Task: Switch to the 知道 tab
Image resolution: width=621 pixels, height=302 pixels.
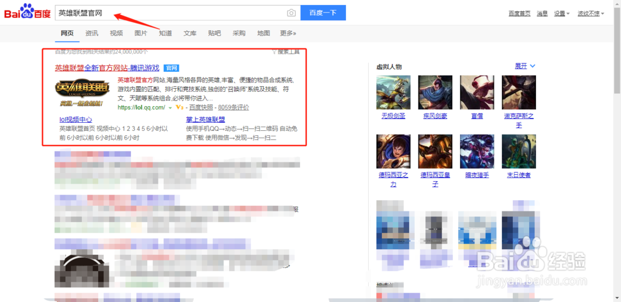Action: [165, 33]
